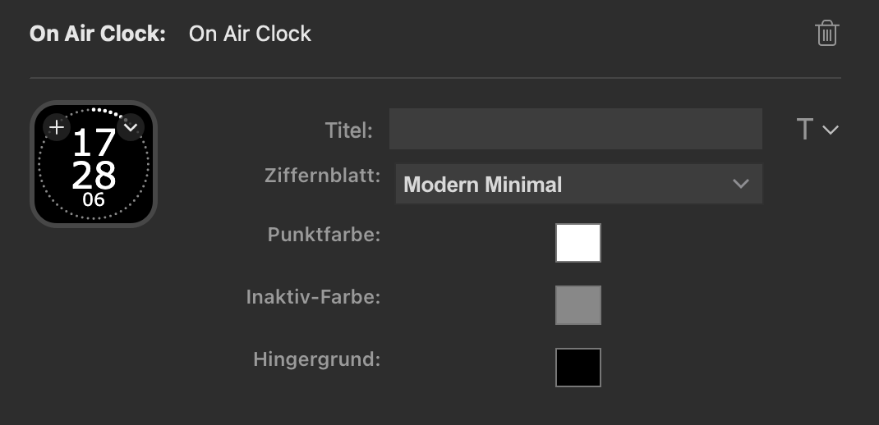Click the Titel label
The width and height of the screenshot is (879, 425).
[348, 130]
